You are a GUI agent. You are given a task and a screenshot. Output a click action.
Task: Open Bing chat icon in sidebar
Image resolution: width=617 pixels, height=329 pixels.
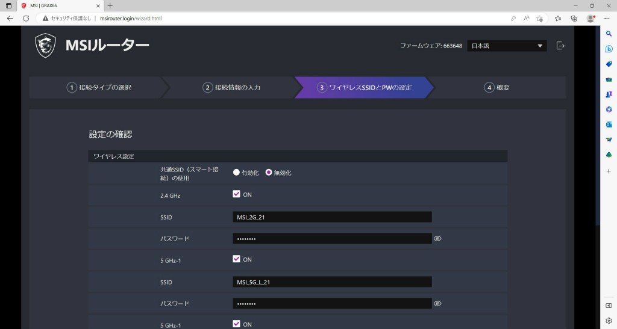pos(609,49)
